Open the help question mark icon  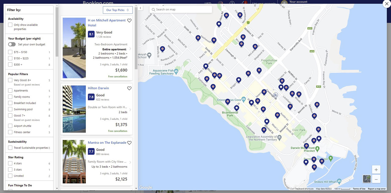coord(232,3)
